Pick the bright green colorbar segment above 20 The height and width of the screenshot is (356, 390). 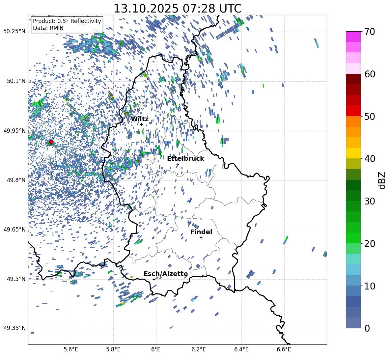[353, 238]
